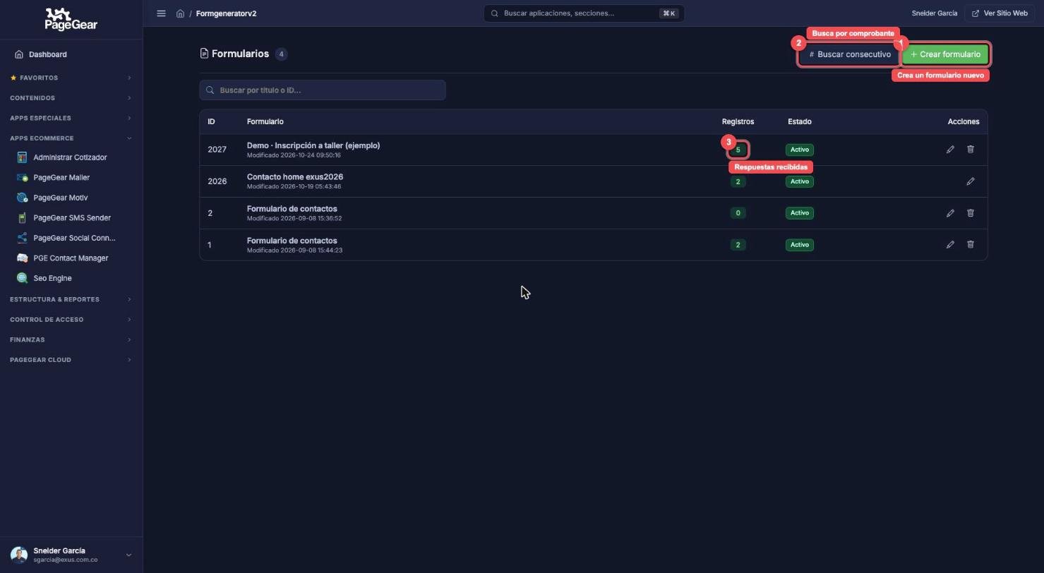1044x573 pixels.
Task: Click the Formgeneratorv2 breadcrumb text
Action: (226, 13)
